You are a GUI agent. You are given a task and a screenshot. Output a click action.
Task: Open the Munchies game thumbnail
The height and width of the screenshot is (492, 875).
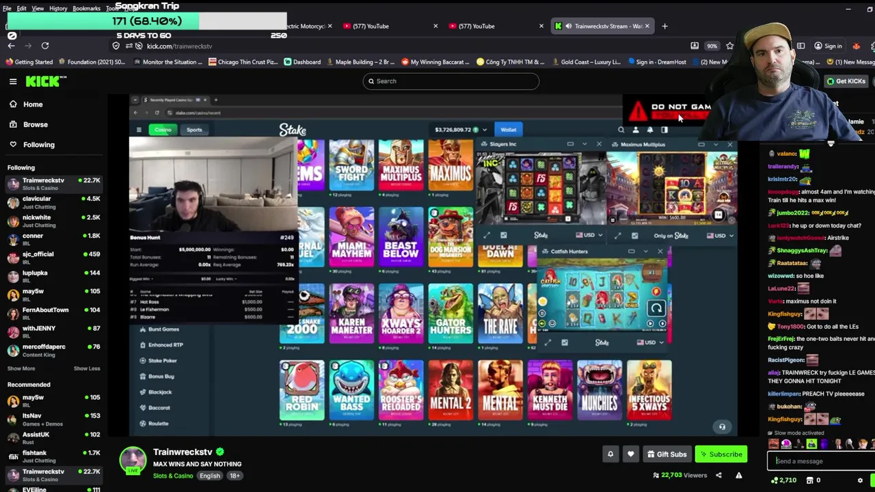[x=600, y=389]
